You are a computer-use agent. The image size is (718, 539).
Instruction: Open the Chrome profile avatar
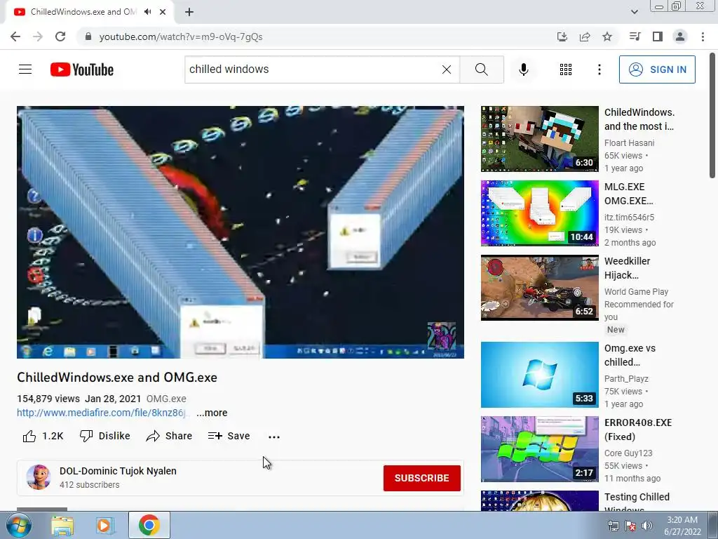coord(680,36)
